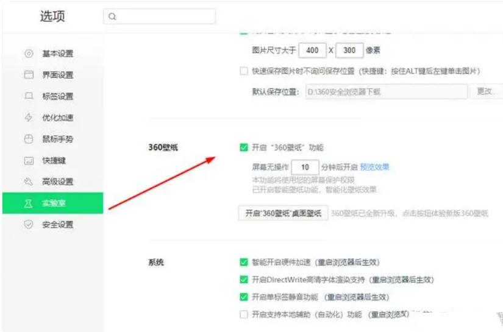Screen dimensions: 503x332
Task: Click 开启"360壁纸"桌面壁纸 button
Action: (x=284, y=213)
